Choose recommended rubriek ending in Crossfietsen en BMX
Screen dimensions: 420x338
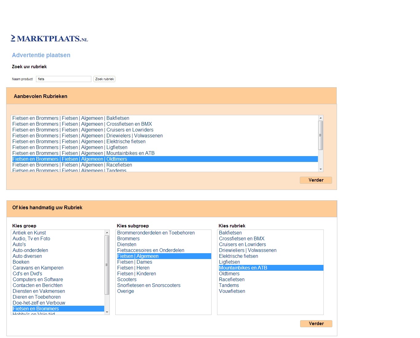(x=82, y=124)
